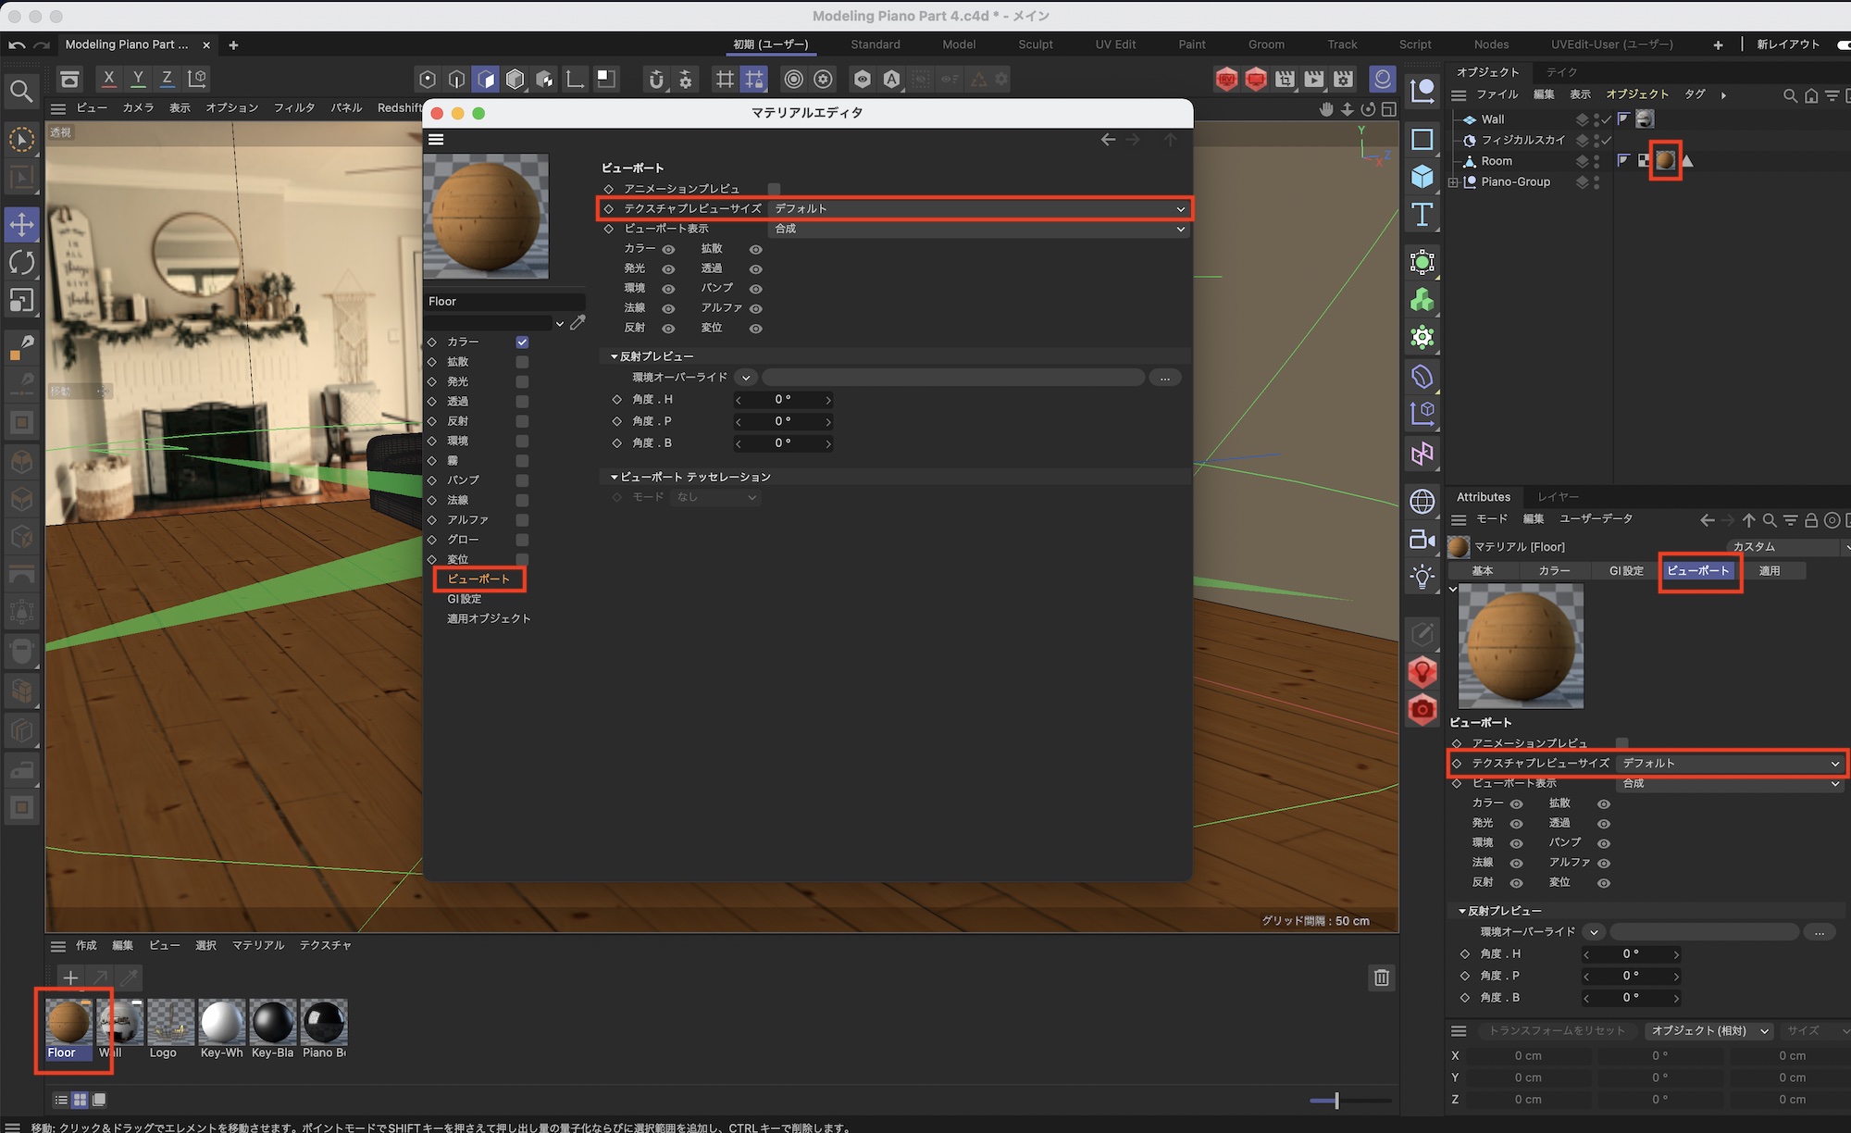
Task: Open テクスチャプレビューサイズ dropdown in material editor
Action: click(x=978, y=209)
